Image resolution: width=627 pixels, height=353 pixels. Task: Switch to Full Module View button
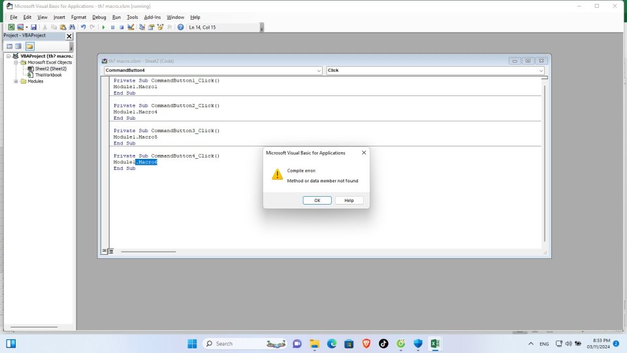pyautogui.click(x=110, y=251)
